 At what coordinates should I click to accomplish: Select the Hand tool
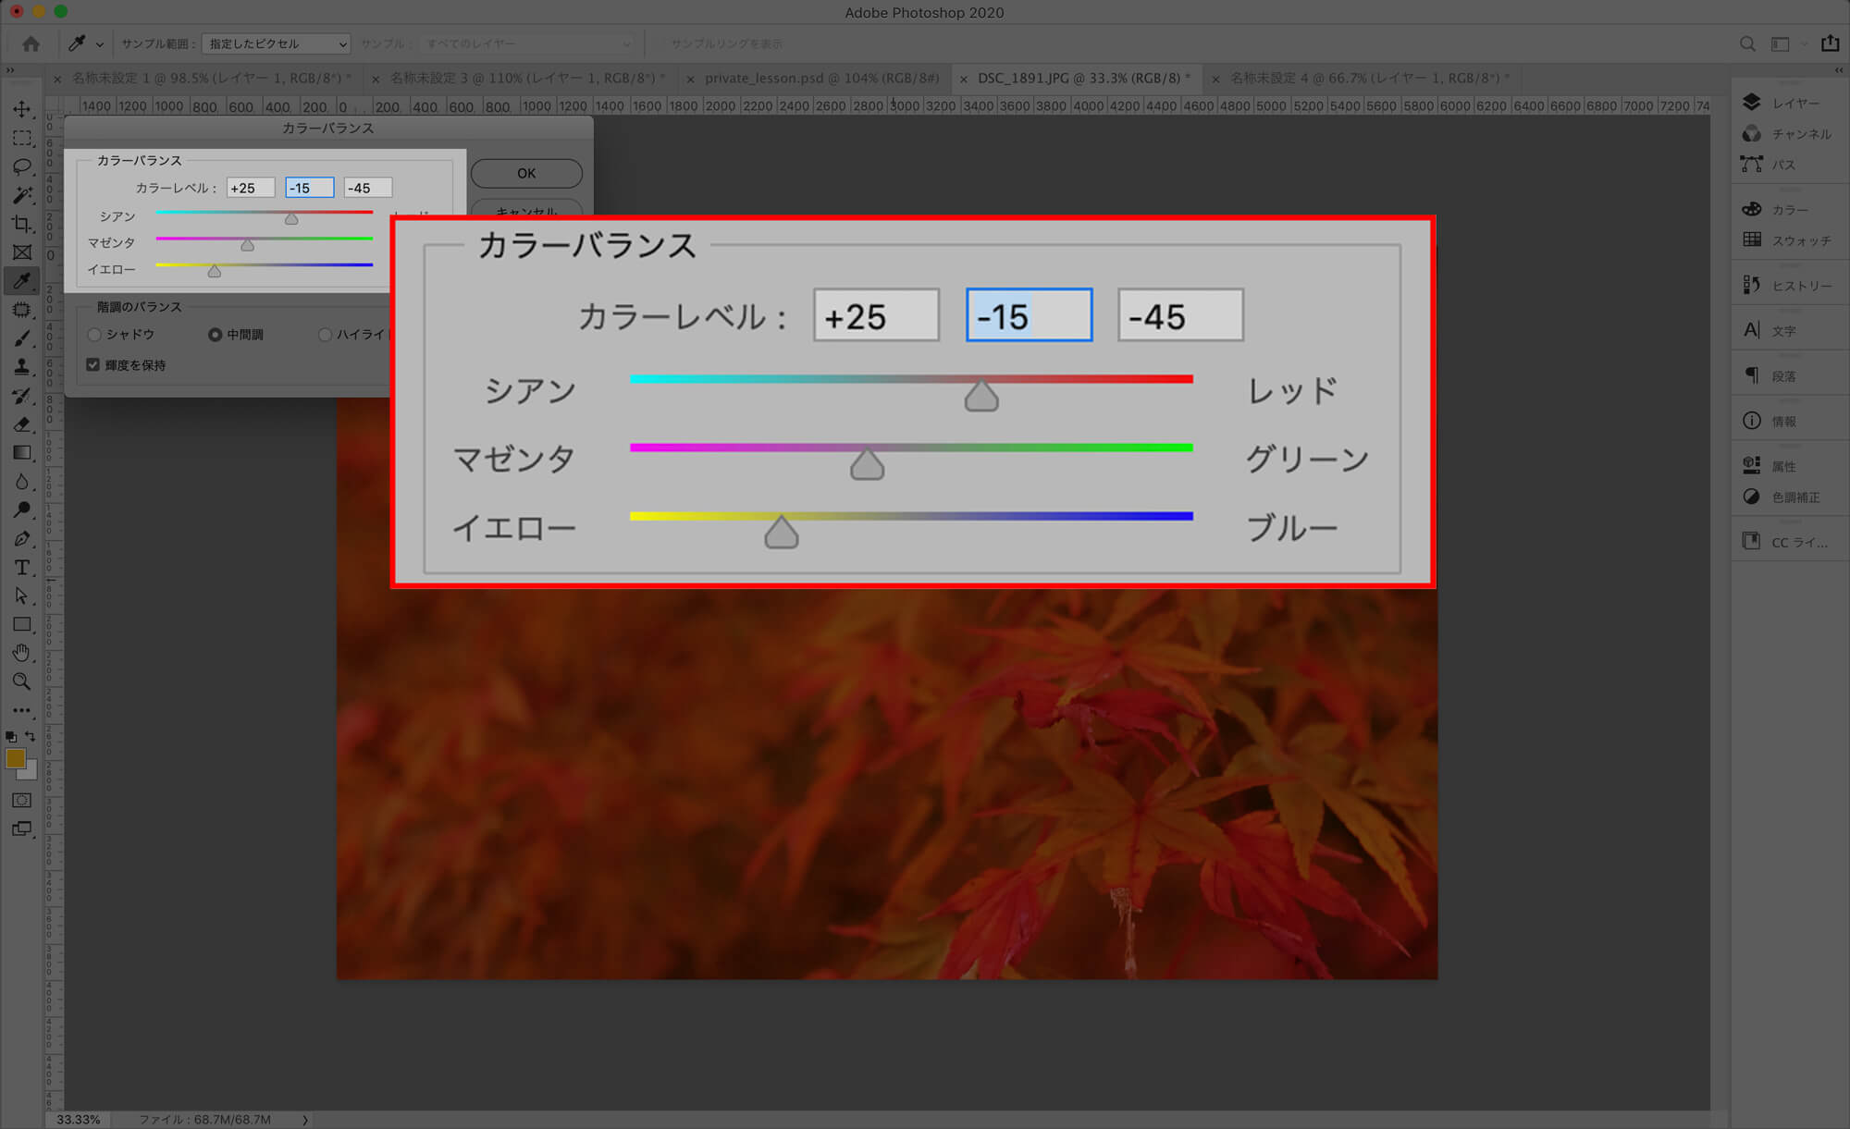point(21,654)
